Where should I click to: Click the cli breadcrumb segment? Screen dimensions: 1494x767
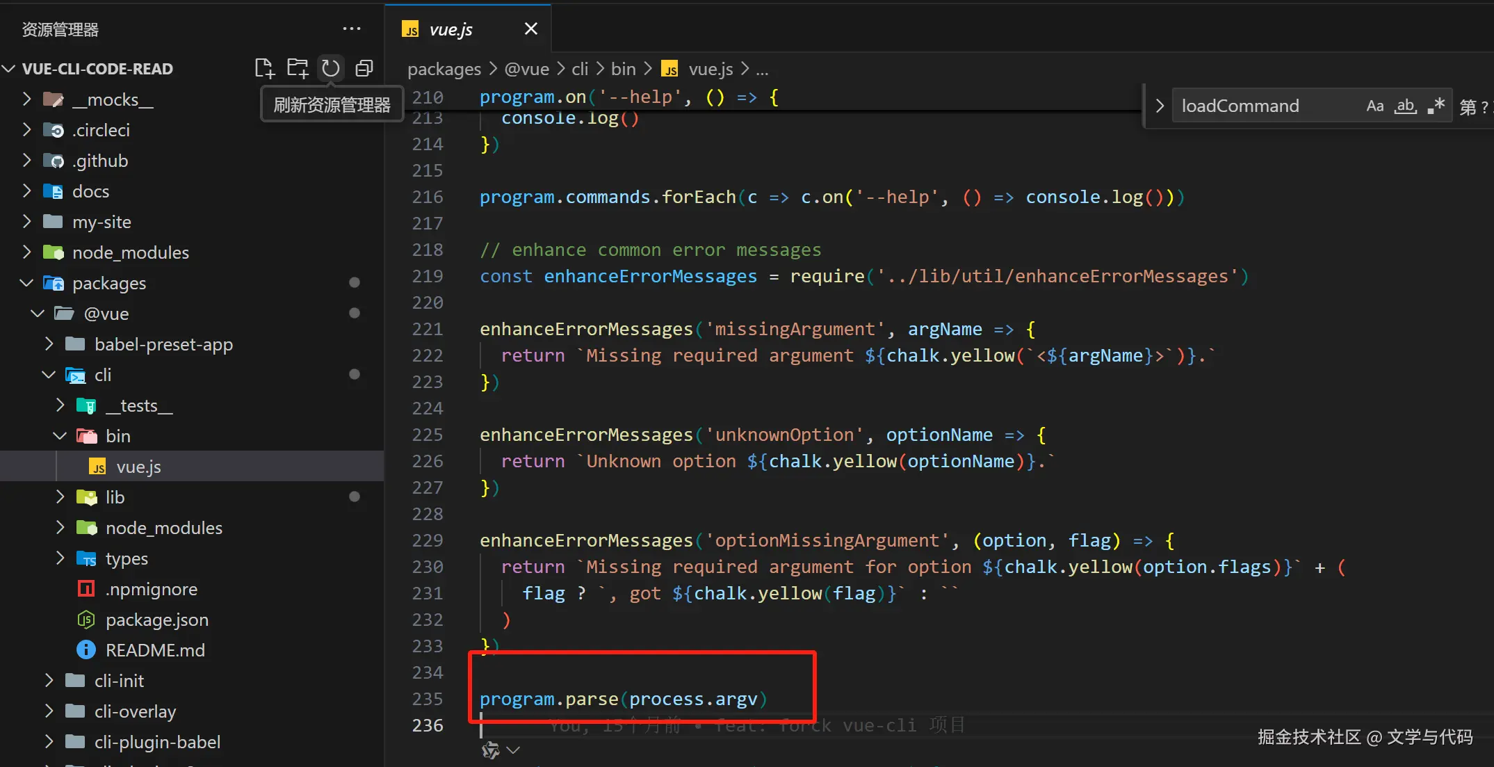click(580, 69)
